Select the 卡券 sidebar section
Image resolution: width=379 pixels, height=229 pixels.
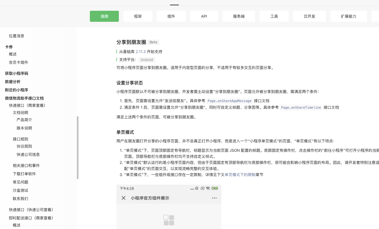9,47
